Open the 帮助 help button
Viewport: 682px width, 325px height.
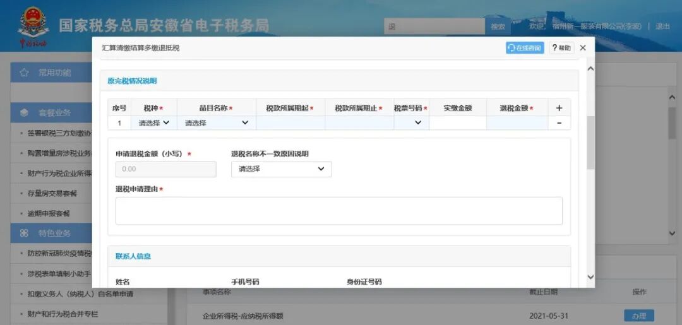point(561,48)
